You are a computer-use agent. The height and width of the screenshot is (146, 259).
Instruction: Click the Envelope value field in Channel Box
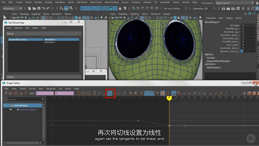click(x=248, y=25)
